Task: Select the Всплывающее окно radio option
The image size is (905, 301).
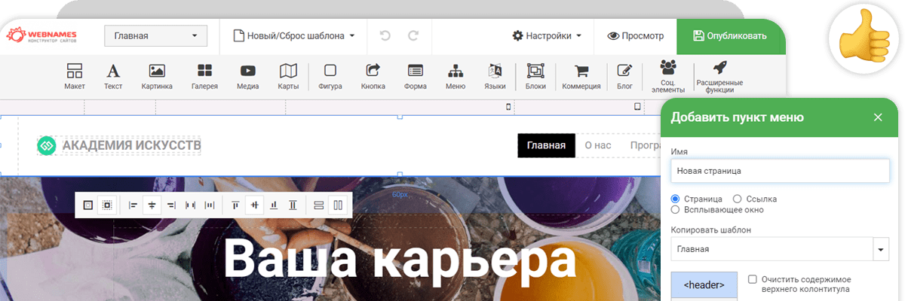Action: click(x=676, y=209)
